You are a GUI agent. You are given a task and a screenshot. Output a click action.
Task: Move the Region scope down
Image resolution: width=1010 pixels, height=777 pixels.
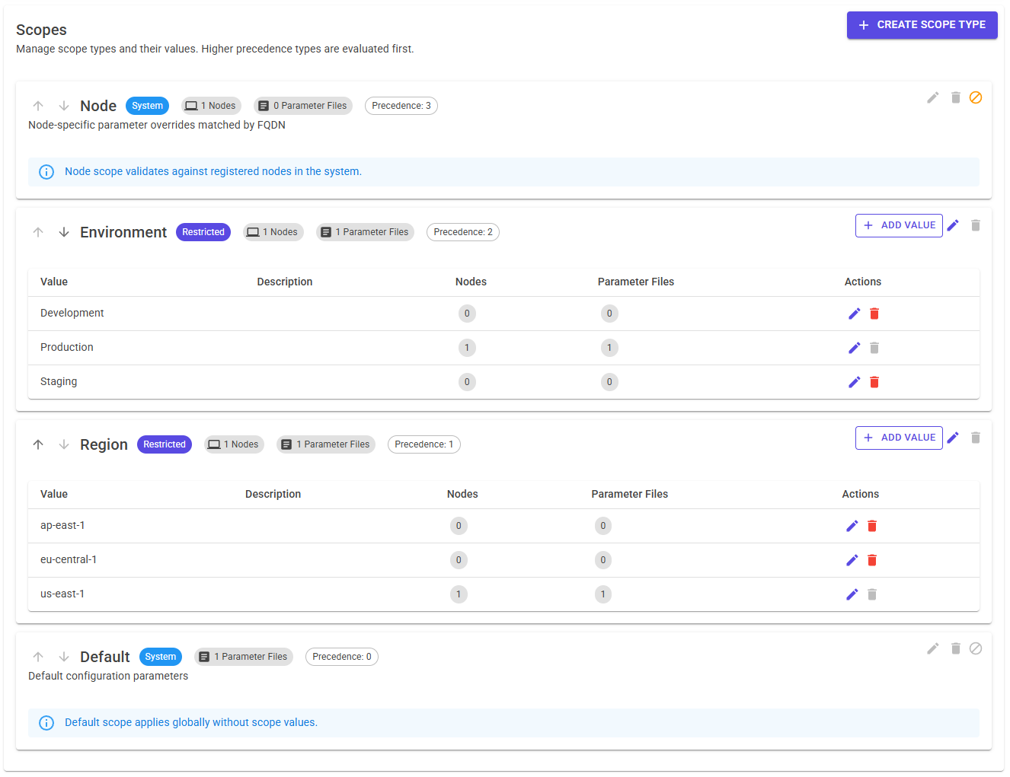64,444
